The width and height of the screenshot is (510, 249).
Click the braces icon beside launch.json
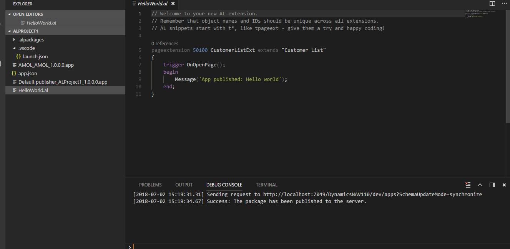click(18, 56)
